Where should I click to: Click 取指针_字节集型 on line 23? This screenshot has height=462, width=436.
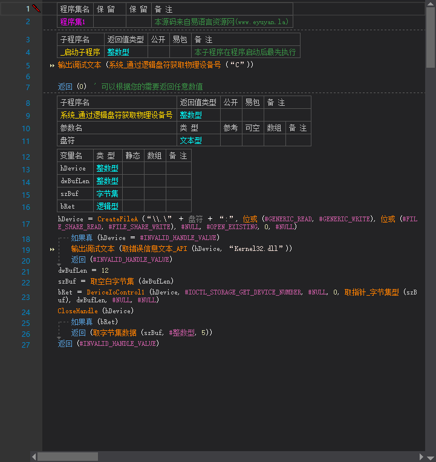(x=371, y=292)
